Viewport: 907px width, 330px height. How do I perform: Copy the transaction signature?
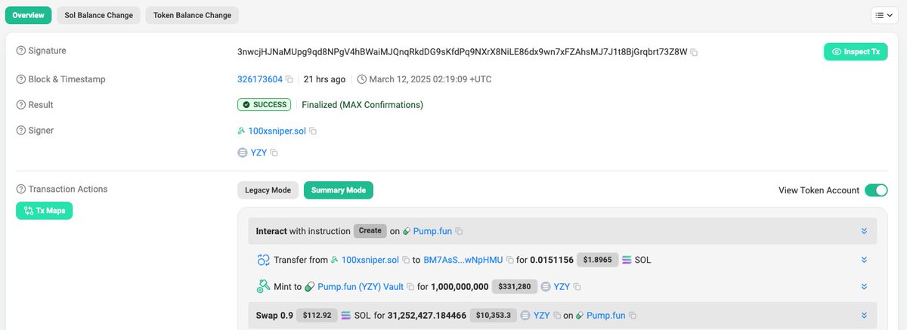point(694,52)
